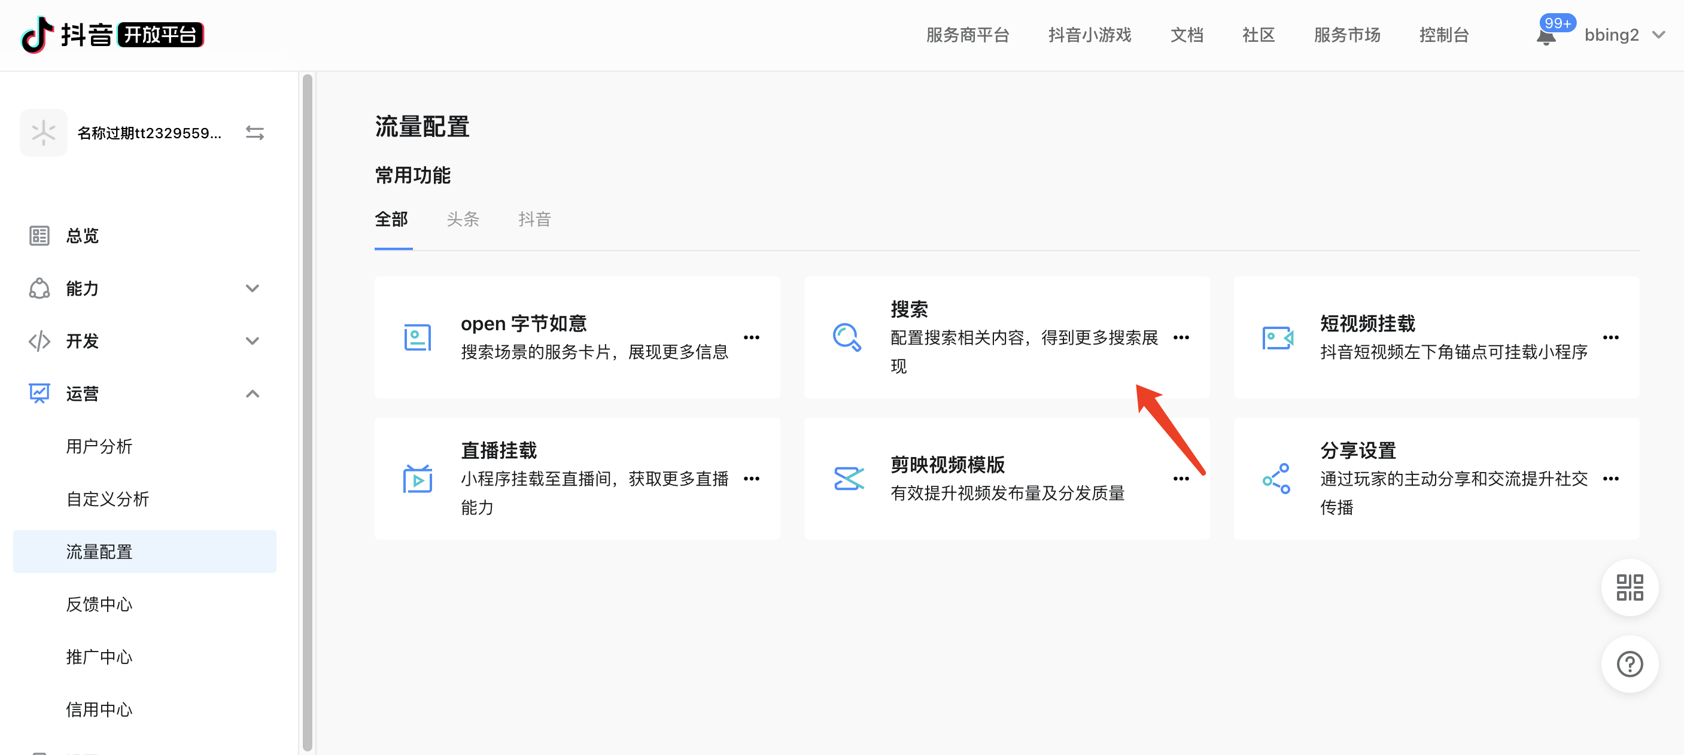Open more options for 剪映视频模版 card
The width and height of the screenshot is (1684, 755).
click(1181, 479)
